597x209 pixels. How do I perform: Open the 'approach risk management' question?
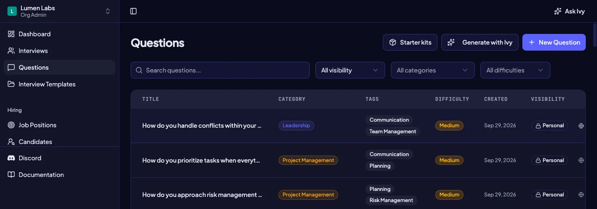click(x=202, y=195)
